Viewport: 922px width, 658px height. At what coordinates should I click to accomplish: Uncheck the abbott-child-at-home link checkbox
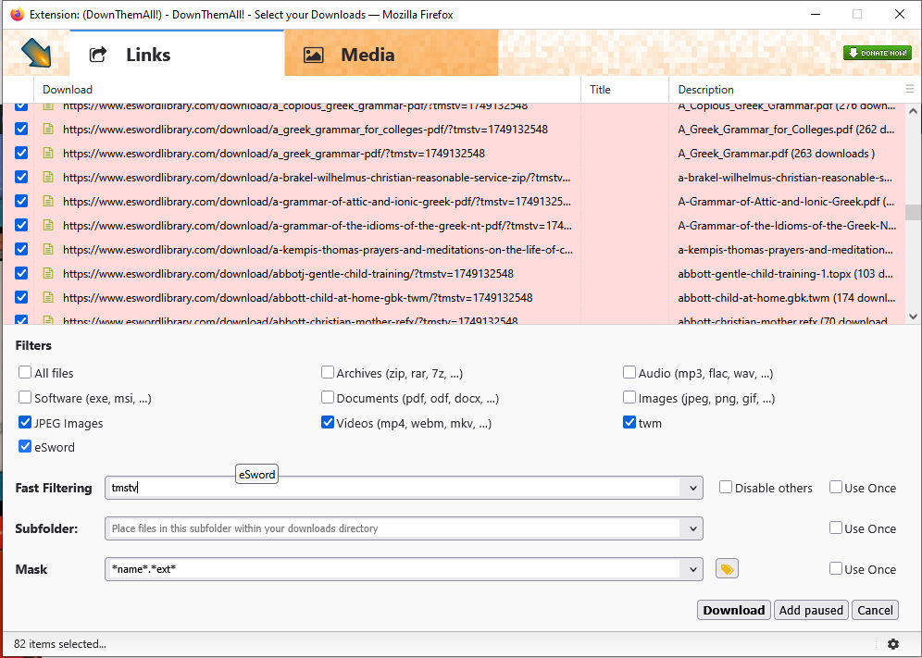(21, 298)
